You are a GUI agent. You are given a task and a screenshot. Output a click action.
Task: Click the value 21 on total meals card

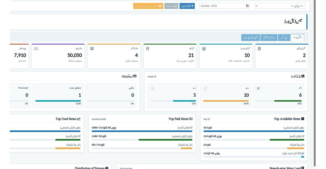tap(191, 55)
